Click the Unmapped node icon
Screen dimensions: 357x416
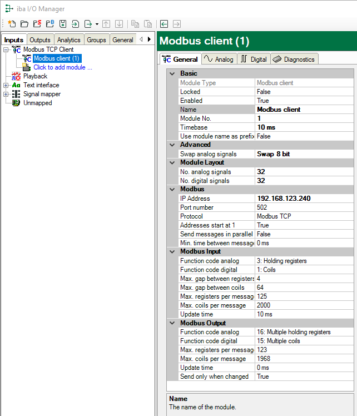pos(16,103)
